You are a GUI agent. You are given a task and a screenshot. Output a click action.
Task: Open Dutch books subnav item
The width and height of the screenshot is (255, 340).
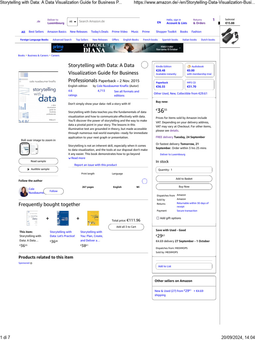click(x=208, y=40)
